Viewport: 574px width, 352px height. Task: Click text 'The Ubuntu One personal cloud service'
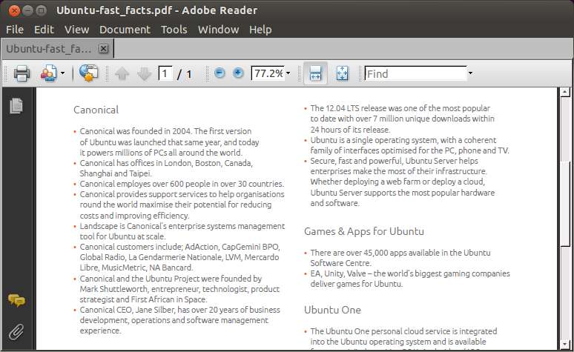(380, 331)
